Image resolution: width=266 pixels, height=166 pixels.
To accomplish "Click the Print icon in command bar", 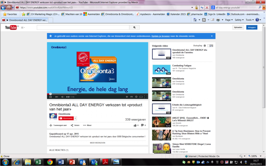I will coord(218,20).
